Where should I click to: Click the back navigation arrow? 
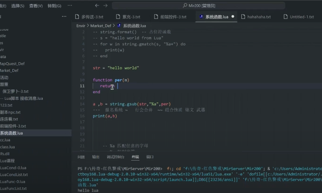[97, 5]
